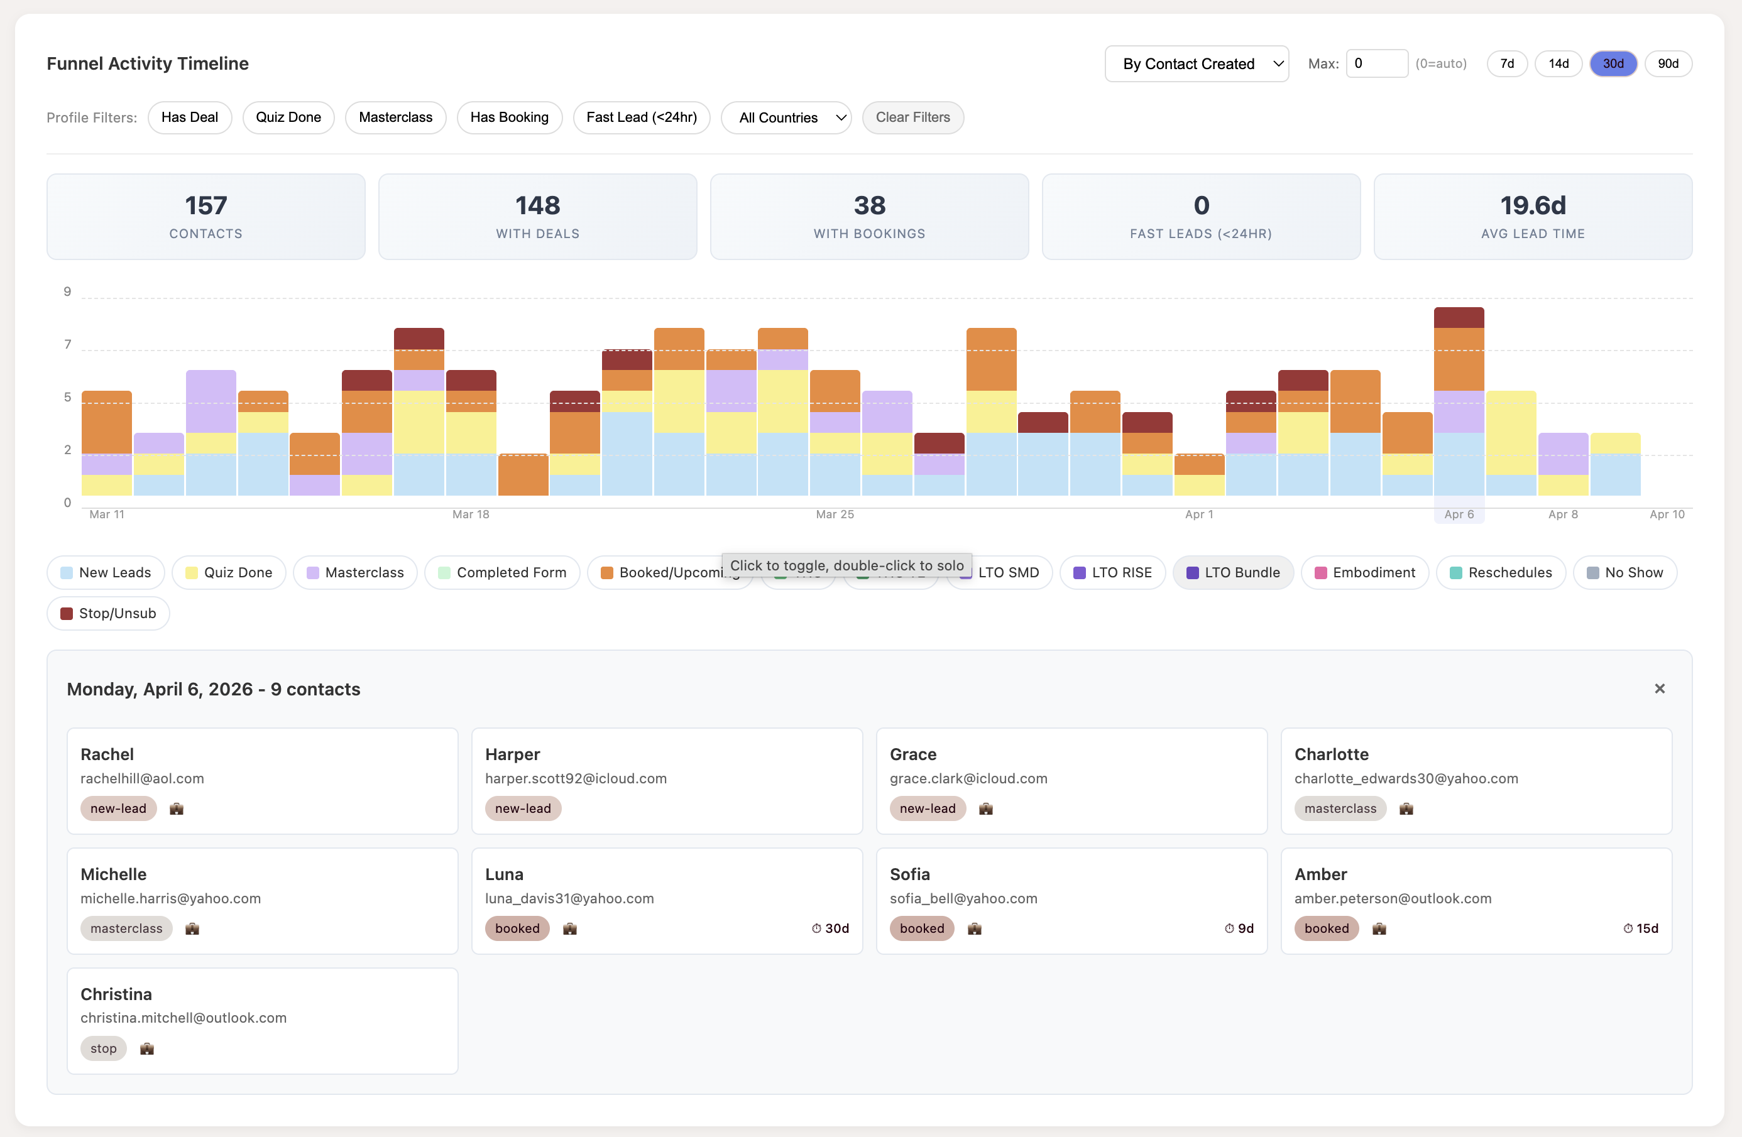Switch to the 7d time range

tap(1507, 63)
